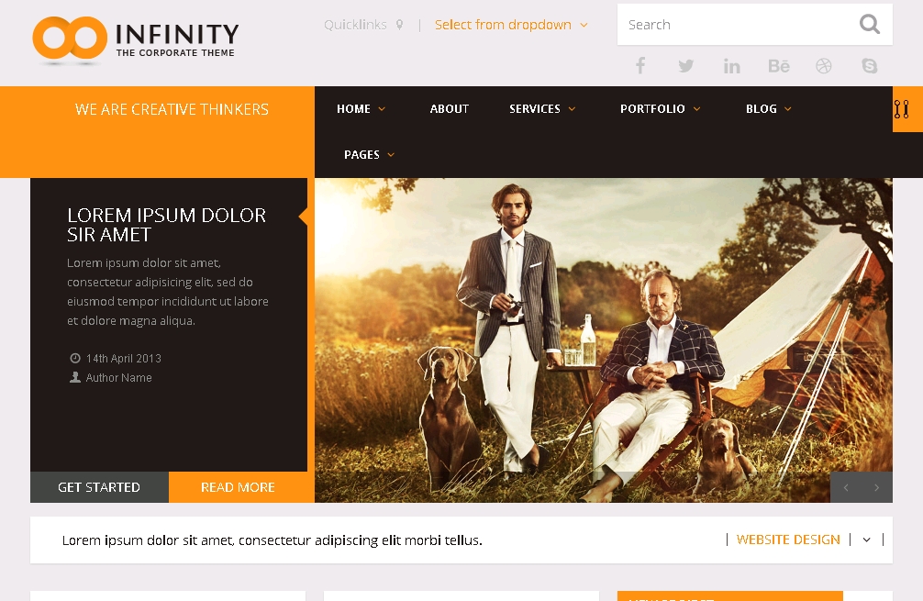Open the Skype icon
Image resolution: width=923 pixels, height=601 pixels.
pyautogui.click(x=870, y=66)
